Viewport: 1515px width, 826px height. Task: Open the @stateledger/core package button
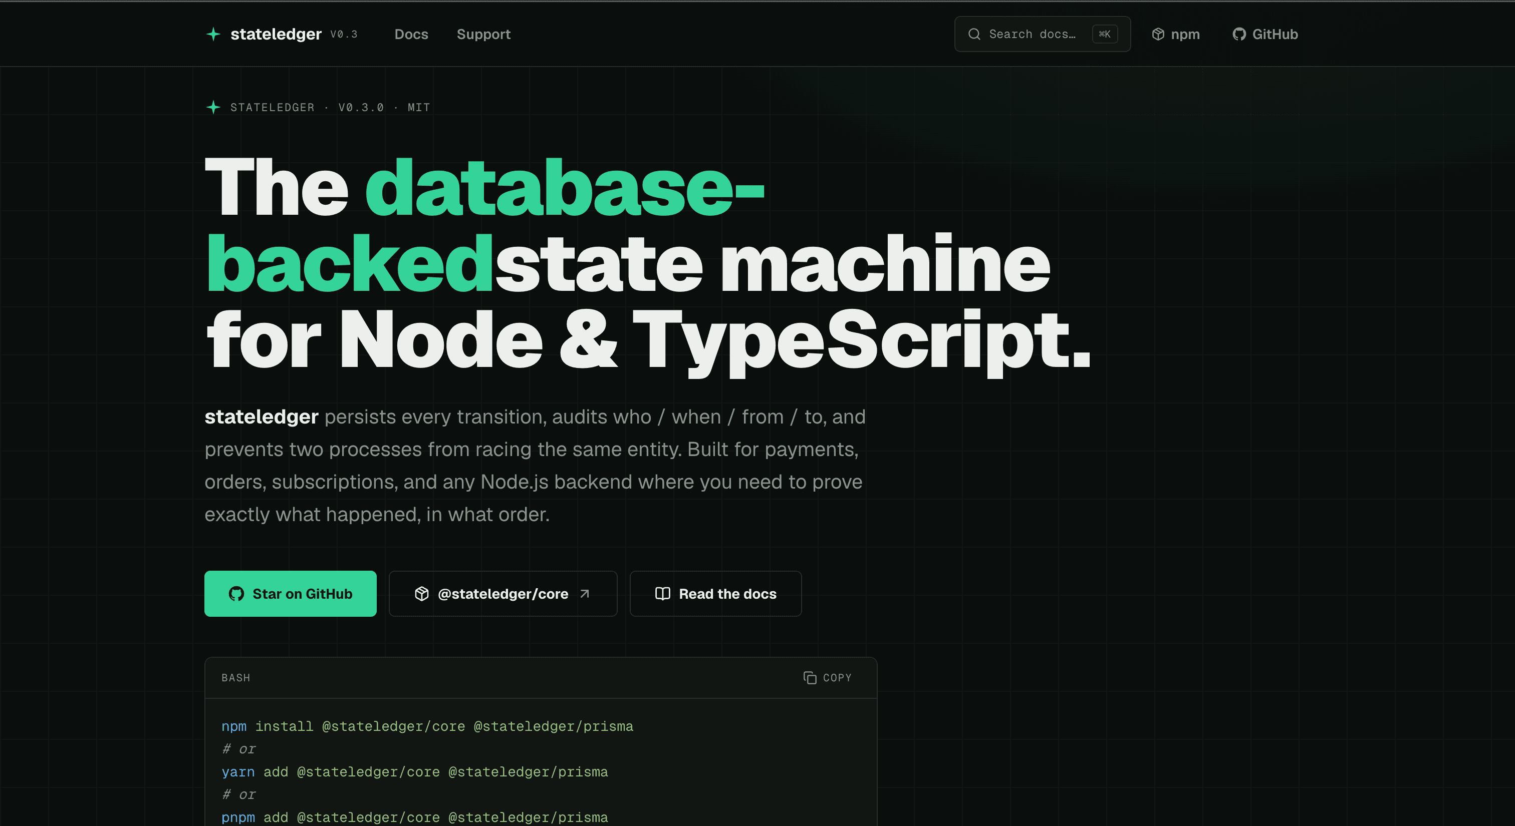pyautogui.click(x=503, y=593)
